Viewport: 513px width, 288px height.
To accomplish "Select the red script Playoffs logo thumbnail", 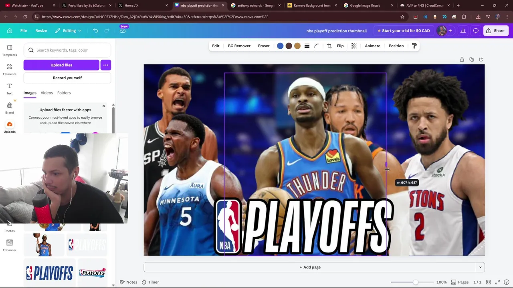I will tap(92, 273).
